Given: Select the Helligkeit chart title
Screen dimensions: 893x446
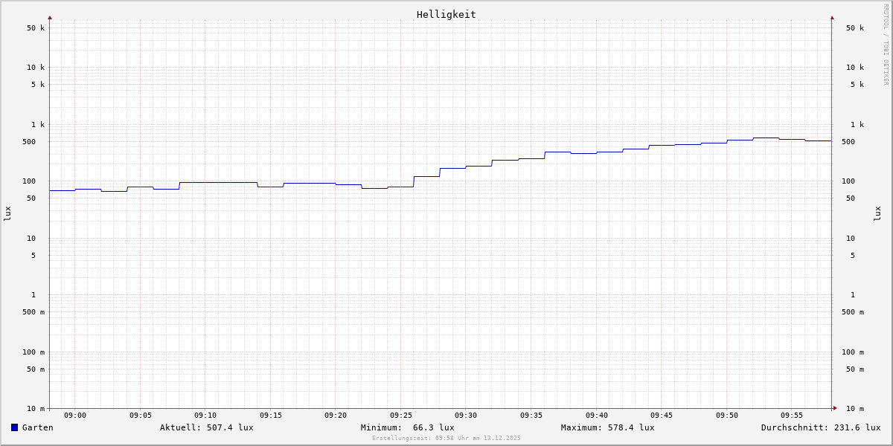Looking at the screenshot, I should click(x=446, y=14).
